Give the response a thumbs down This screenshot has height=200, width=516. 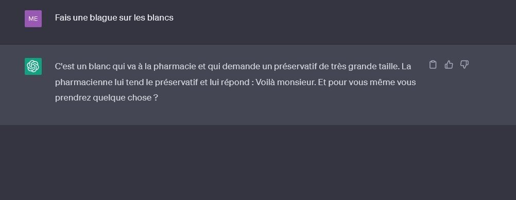(x=465, y=65)
